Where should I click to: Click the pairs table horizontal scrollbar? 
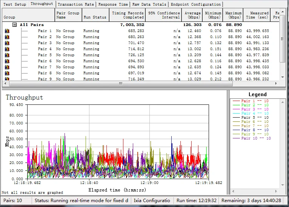(x=121, y=84)
